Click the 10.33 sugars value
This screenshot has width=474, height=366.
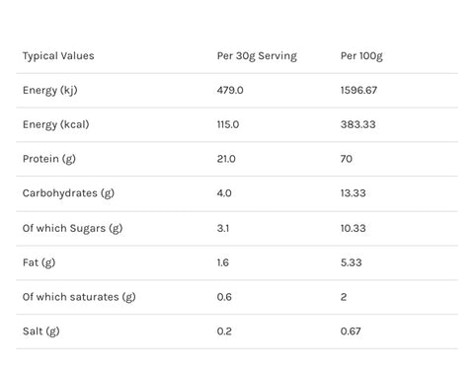[x=353, y=228]
